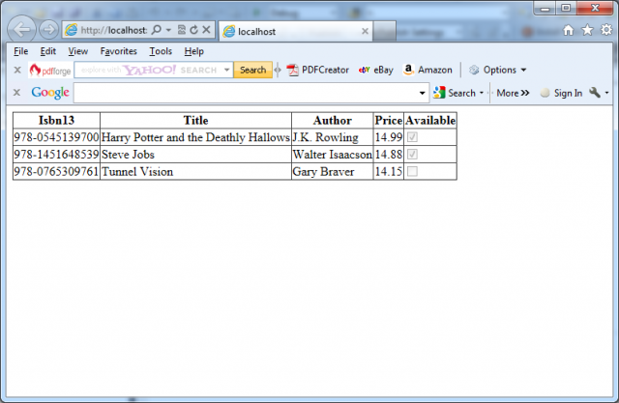
Task: Click the localhost address bar URL
Action: coord(114,30)
